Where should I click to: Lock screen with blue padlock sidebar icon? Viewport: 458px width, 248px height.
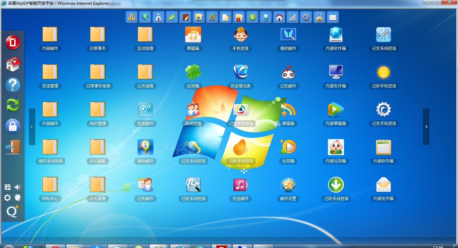tap(13, 126)
